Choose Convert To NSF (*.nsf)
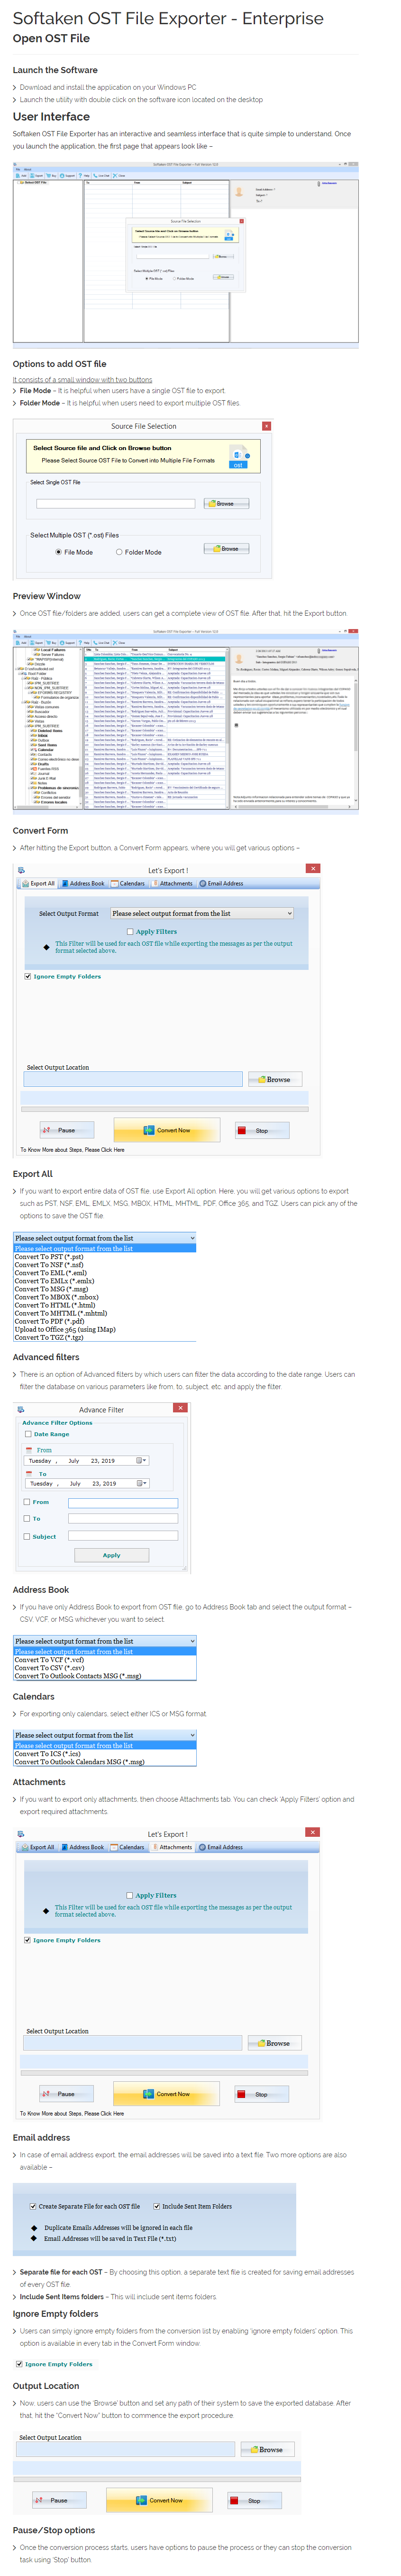This screenshot has height=2576, width=401. (49, 1265)
